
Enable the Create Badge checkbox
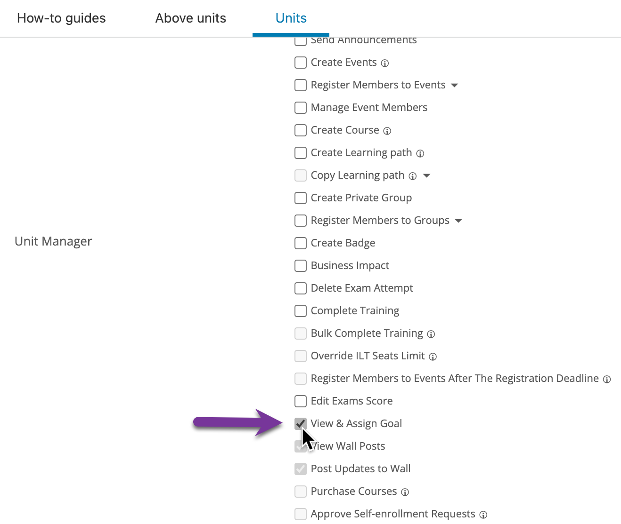point(301,243)
